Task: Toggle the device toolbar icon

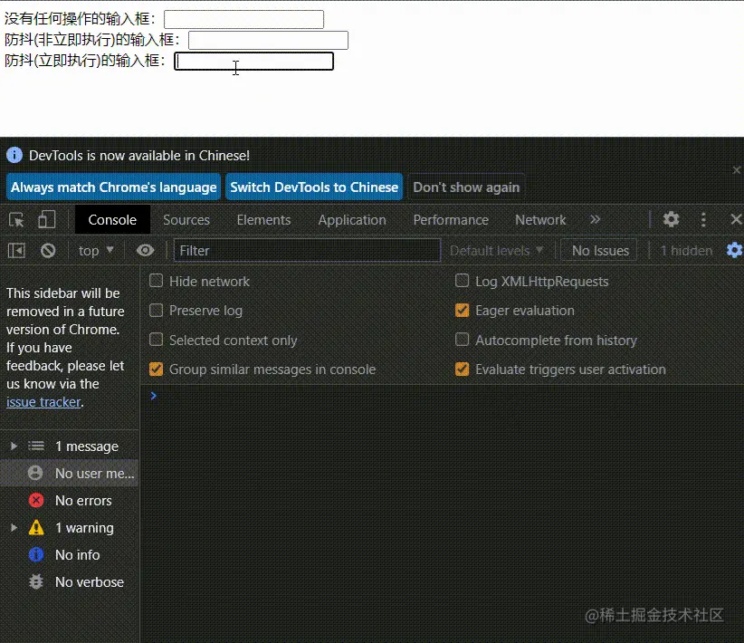Action: [46, 220]
